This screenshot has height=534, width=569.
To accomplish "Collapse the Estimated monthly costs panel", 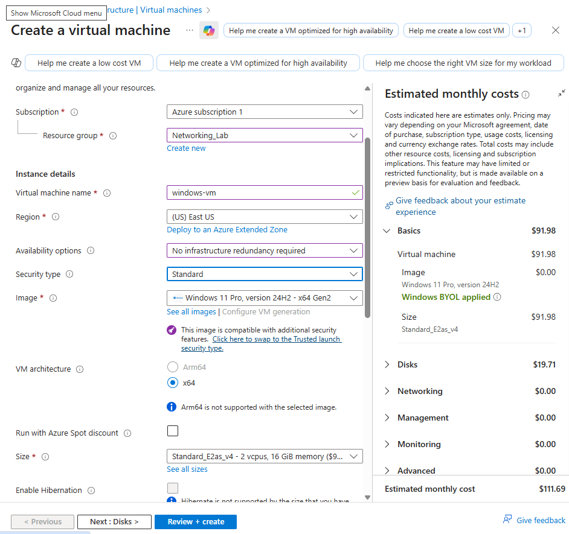I will coord(561,94).
